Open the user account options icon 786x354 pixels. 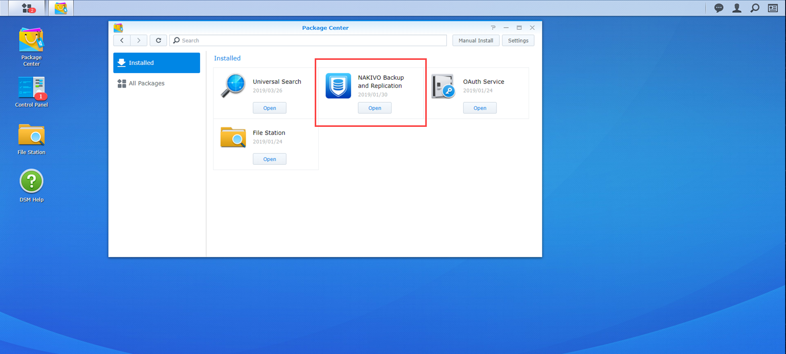[x=736, y=8]
